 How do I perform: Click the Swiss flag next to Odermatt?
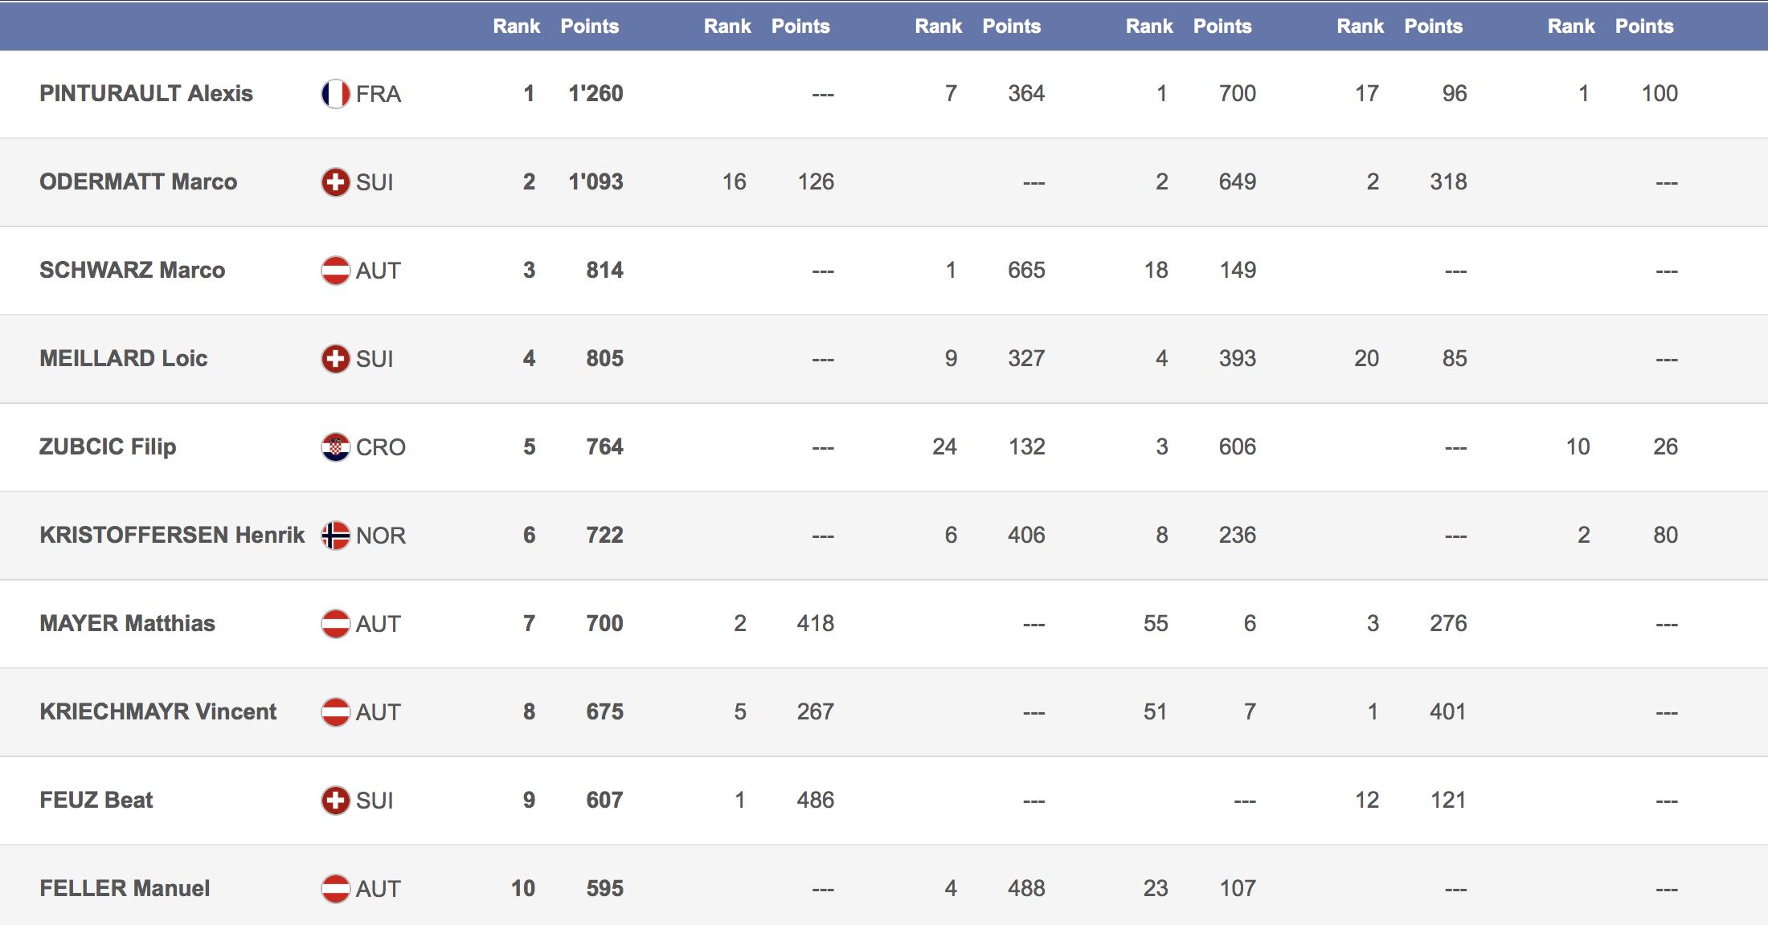[335, 182]
